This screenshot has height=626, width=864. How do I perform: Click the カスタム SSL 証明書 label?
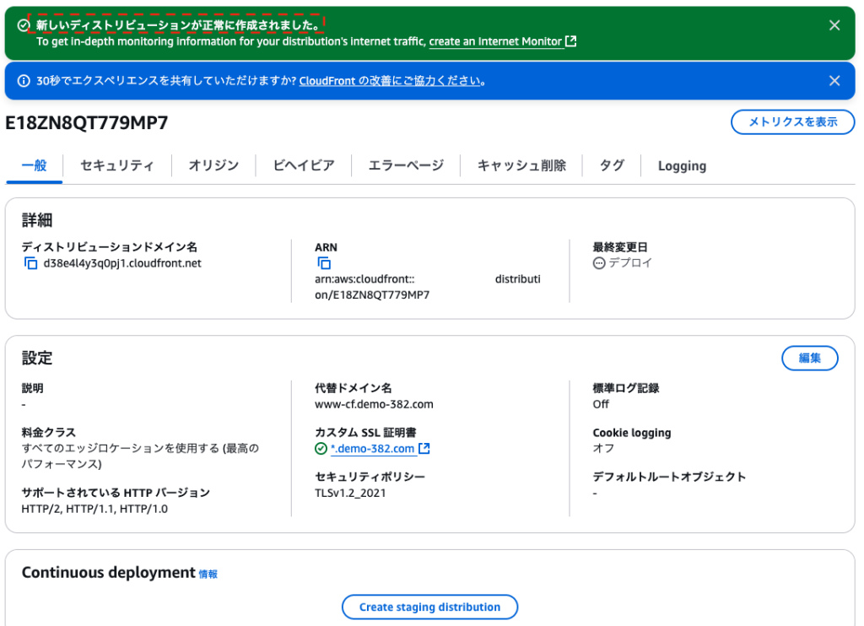365,433
